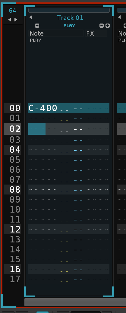Select the Note column header
126x313 pixels.
(56, 33)
